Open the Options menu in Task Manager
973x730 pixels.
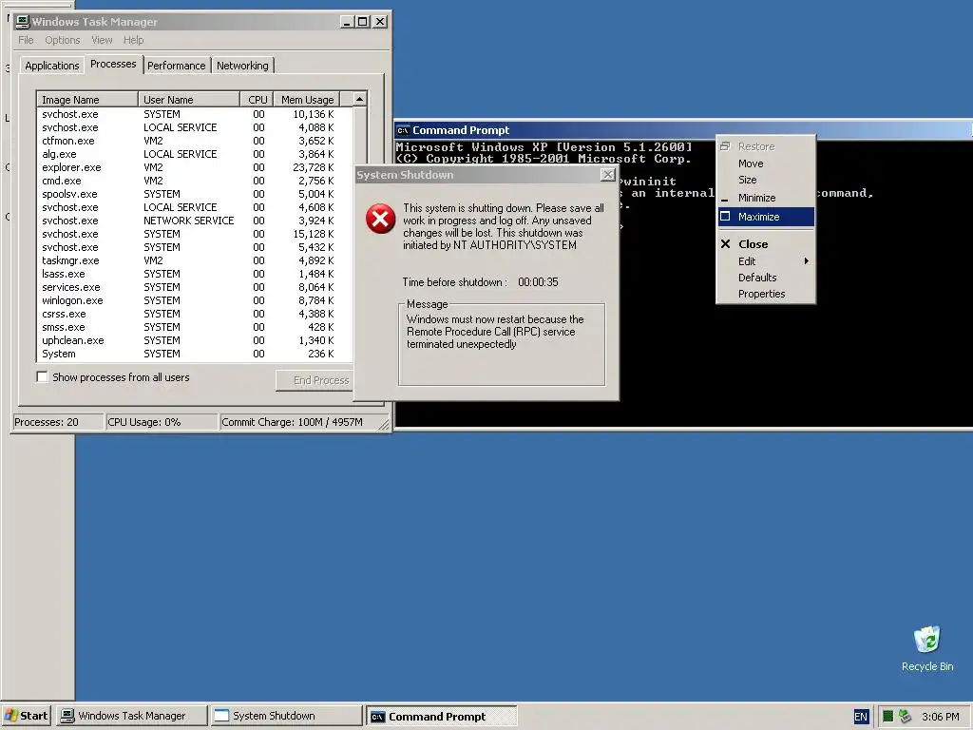[62, 40]
